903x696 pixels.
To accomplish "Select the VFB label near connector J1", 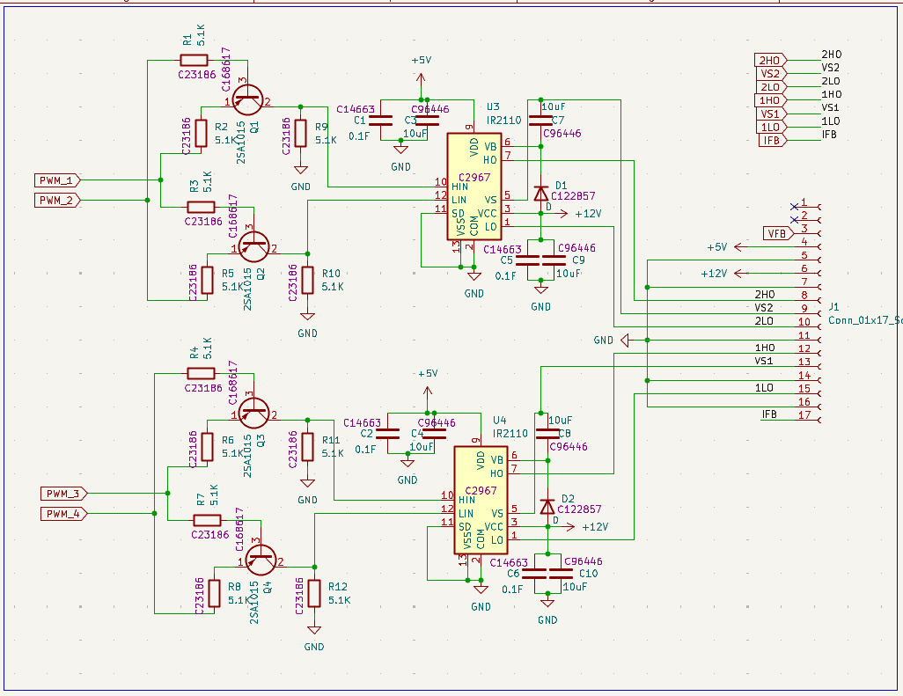I will pyautogui.click(x=777, y=233).
